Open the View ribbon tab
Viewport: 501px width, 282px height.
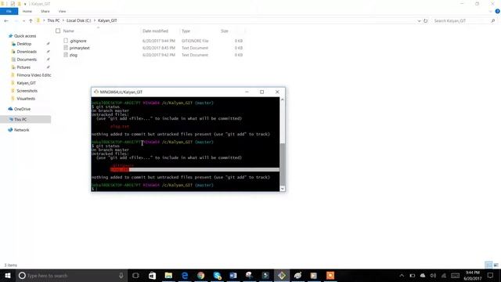point(62,11)
